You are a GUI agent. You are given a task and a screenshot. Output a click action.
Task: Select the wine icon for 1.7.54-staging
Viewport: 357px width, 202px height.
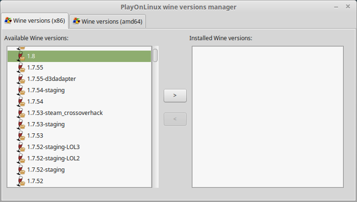(x=21, y=90)
